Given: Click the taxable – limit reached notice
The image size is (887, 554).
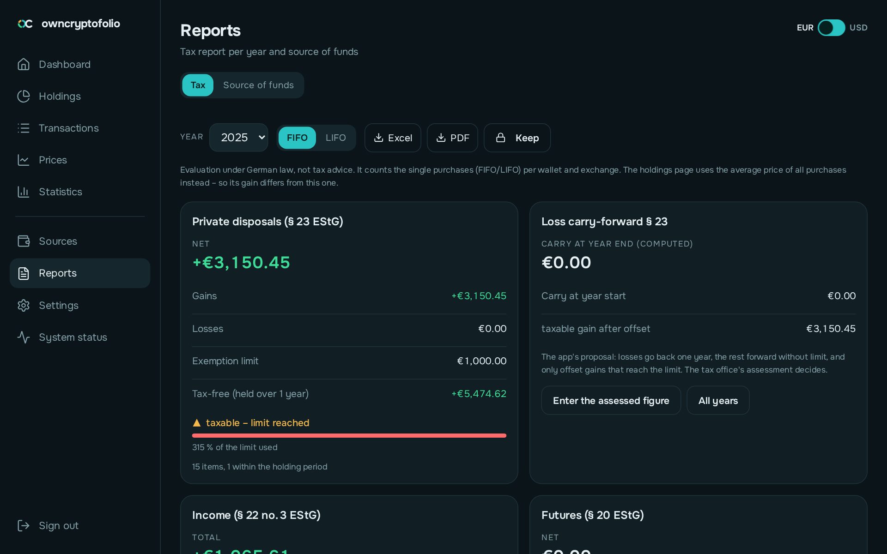Looking at the screenshot, I should click(251, 422).
